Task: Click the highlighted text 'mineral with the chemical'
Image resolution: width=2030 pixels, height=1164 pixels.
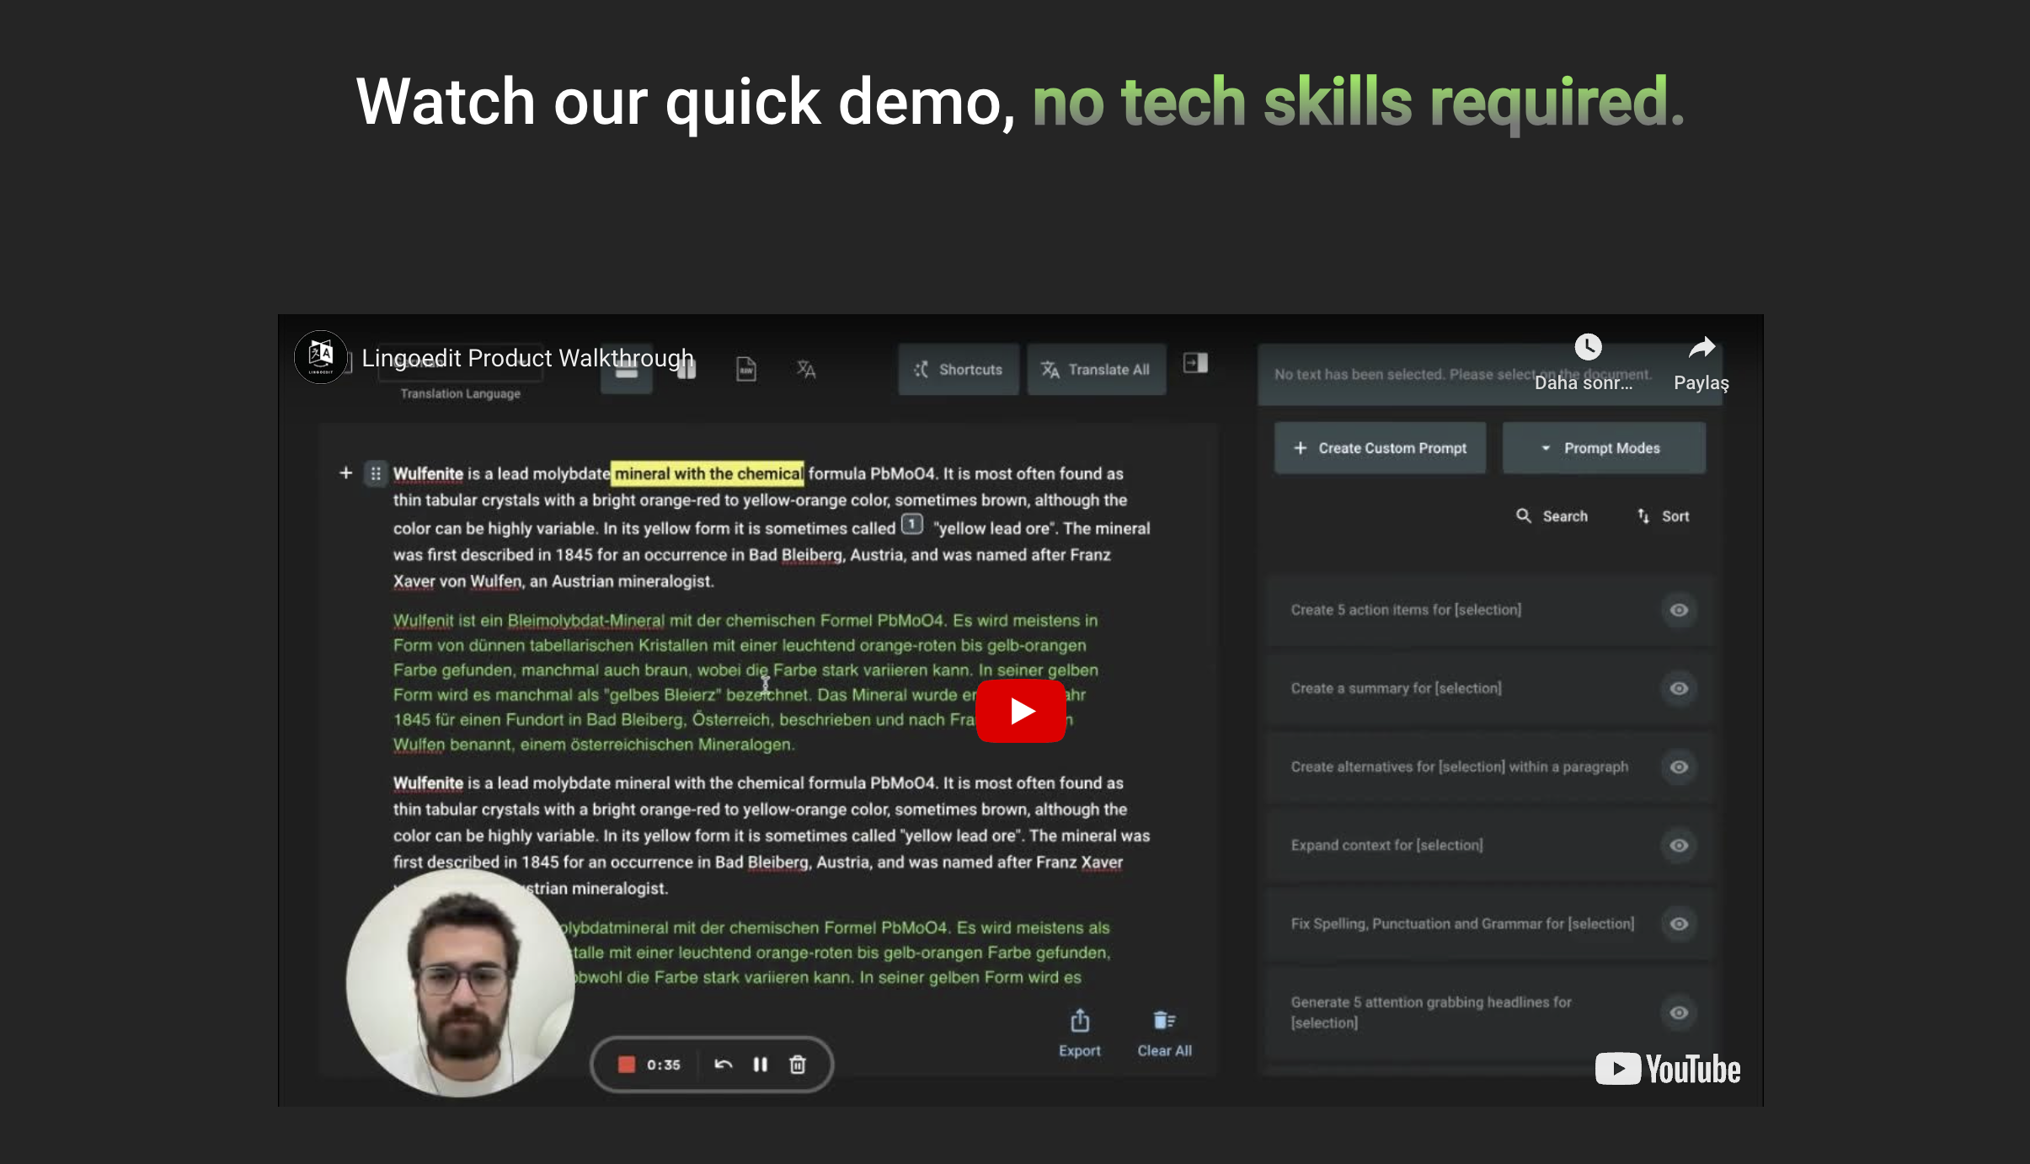Action: pos(708,473)
